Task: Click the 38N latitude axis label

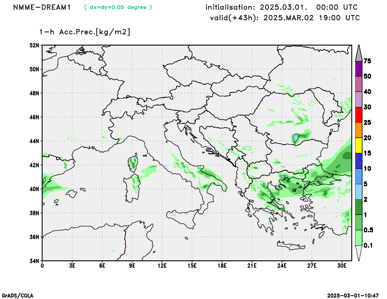Action: pyautogui.click(x=34, y=213)
